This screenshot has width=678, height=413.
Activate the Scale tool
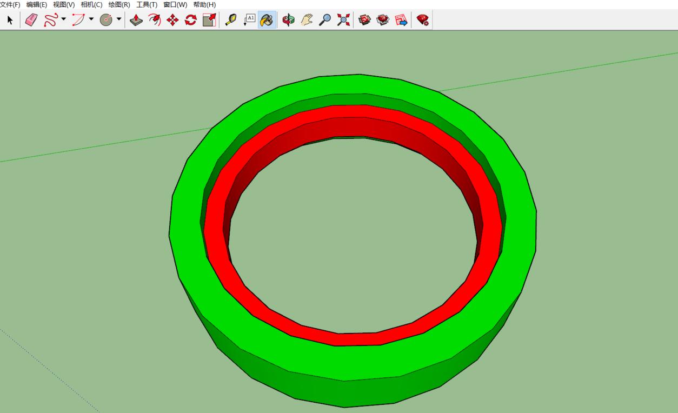(209, 21)
